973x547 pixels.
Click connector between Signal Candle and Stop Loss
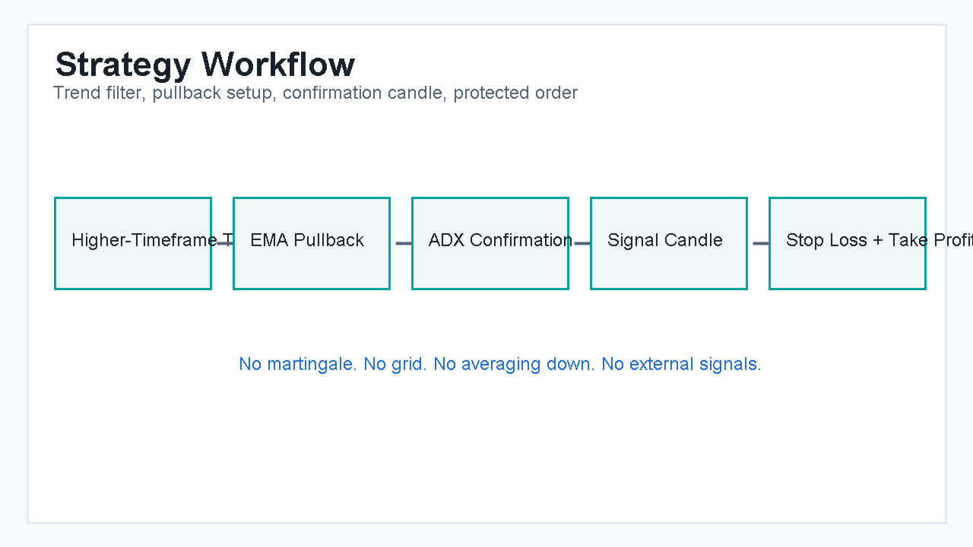760,243
